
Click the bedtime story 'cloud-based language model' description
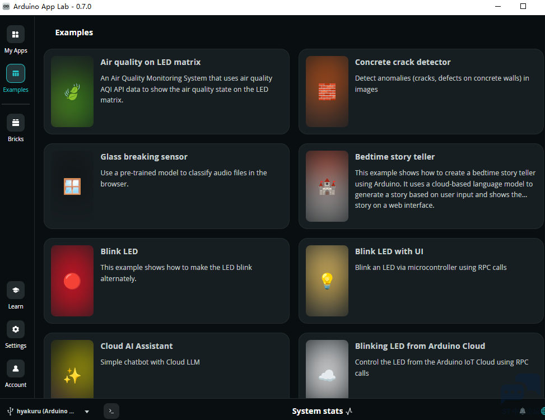coord(445,189)
